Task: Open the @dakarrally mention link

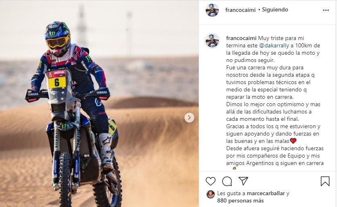Action: (x=274, y=45)
